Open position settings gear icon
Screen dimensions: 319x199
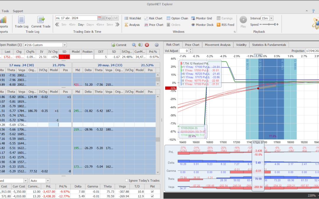click(157, 45)
